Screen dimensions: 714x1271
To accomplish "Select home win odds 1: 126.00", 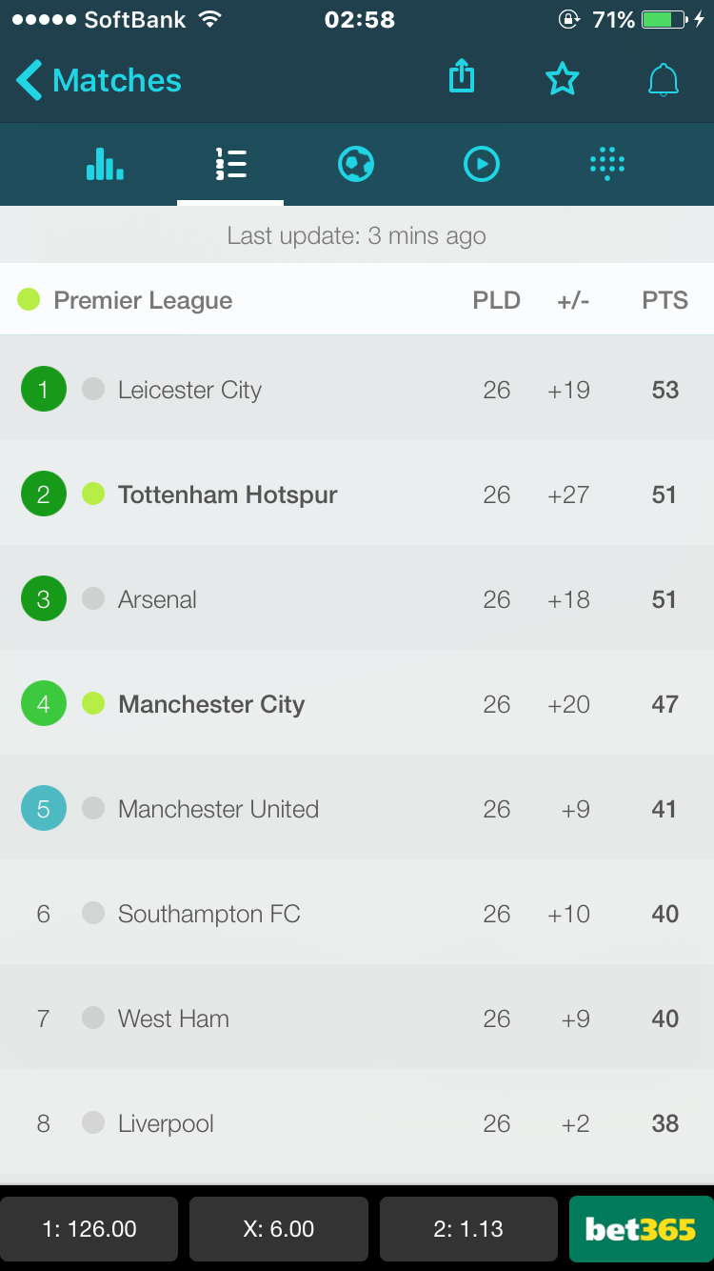I will [x=89, y=1229].
